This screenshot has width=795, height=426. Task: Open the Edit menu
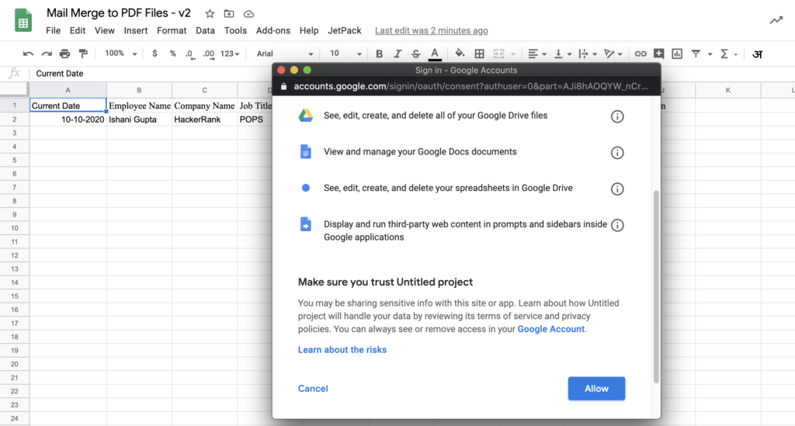(78, 30)
